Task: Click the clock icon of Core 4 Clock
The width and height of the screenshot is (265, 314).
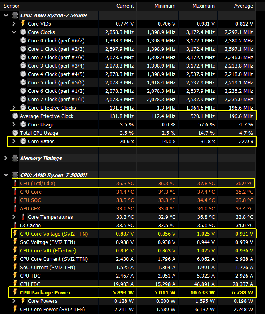Action: (23, 74)
